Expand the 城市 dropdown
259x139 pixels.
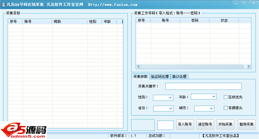[x=204, y=109]
